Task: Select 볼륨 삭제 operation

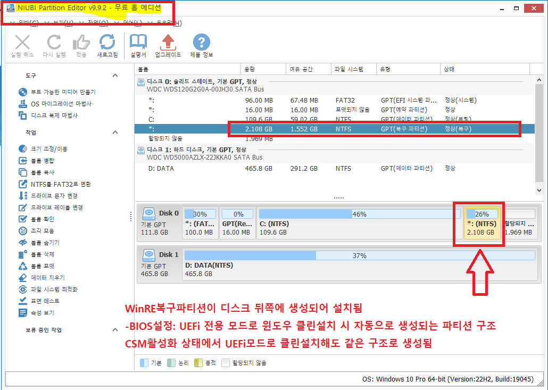Action: point(36,254)
